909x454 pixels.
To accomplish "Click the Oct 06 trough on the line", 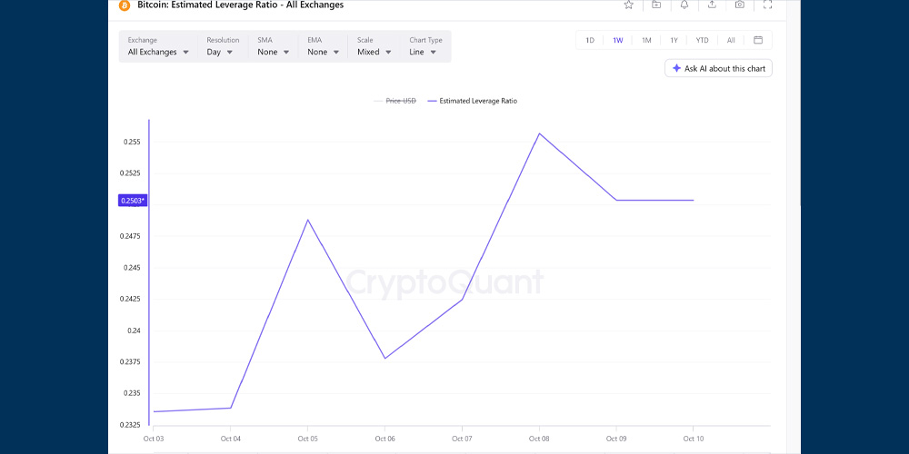I will (x=385, y=358).
